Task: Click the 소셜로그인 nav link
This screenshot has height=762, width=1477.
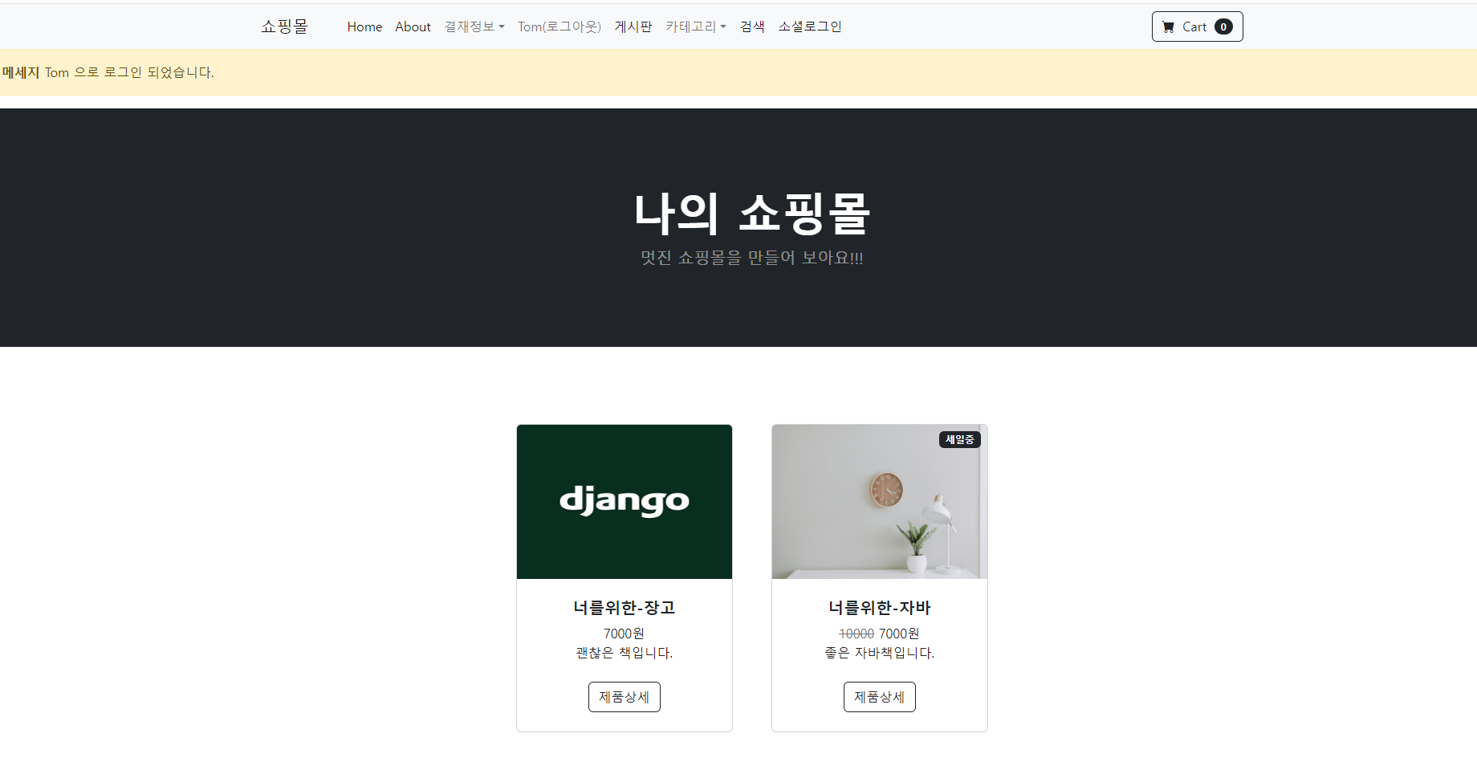Action: [810, 26]
